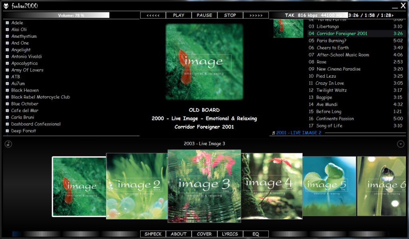409x239 pixels.
Task: Open the round dropdown arrow right of coverflow
Action: 401,144
